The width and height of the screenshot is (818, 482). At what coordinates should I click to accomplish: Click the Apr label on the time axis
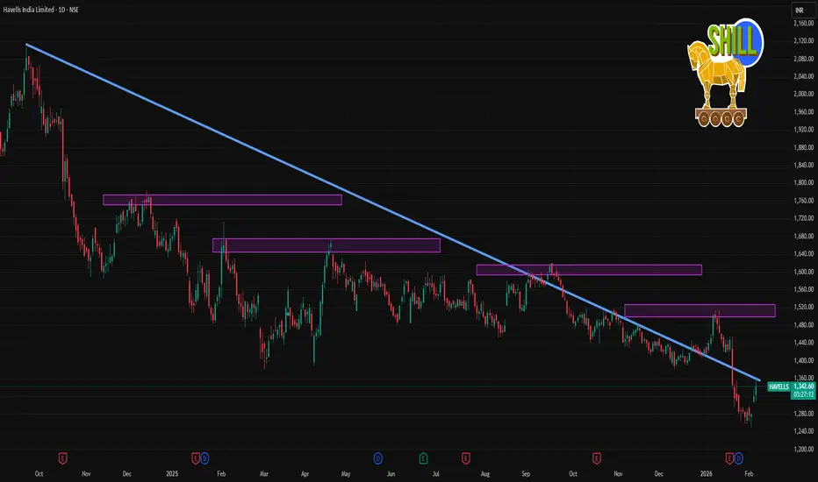(x=305, y=473)
